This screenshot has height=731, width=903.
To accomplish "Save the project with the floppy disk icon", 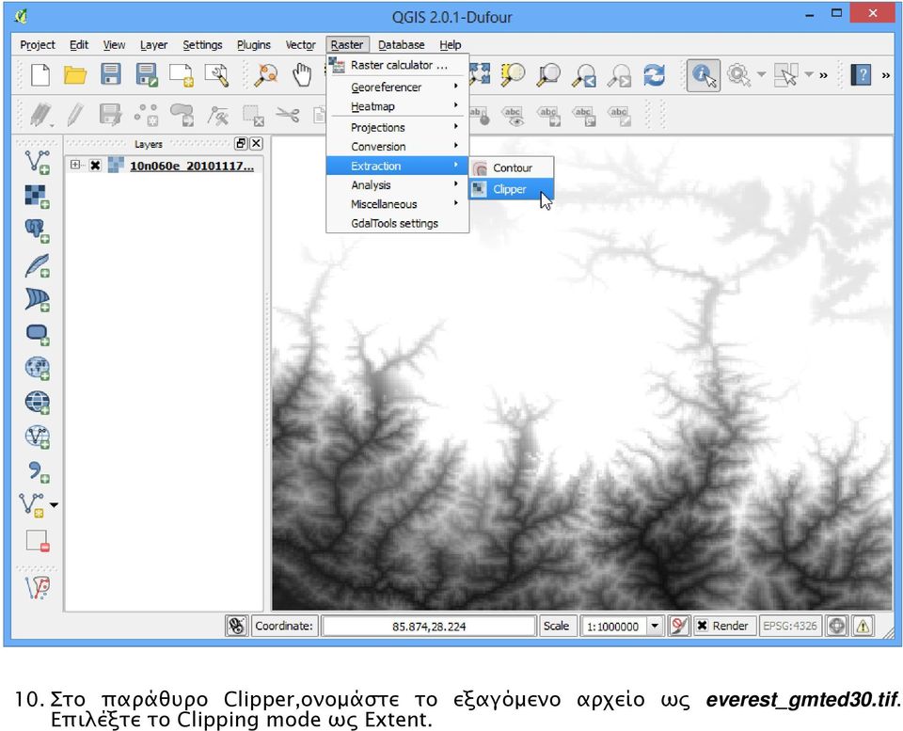I will pyautogui.click(x=111, y=75).
